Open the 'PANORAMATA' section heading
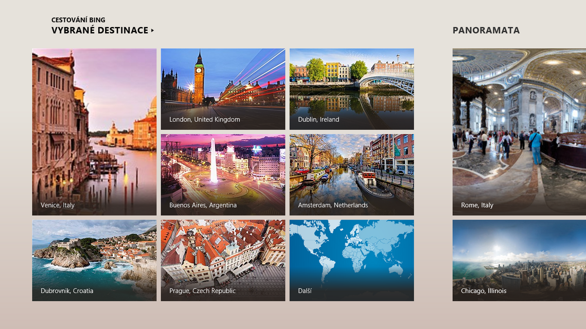 (x=486, y=30)
